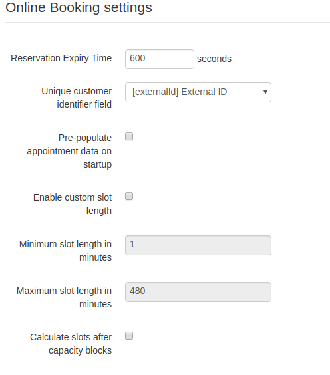This screenshot has width=330, height=375.
Task: Click the Unique customer identifier field label
Action: click(x=77, y=98)
